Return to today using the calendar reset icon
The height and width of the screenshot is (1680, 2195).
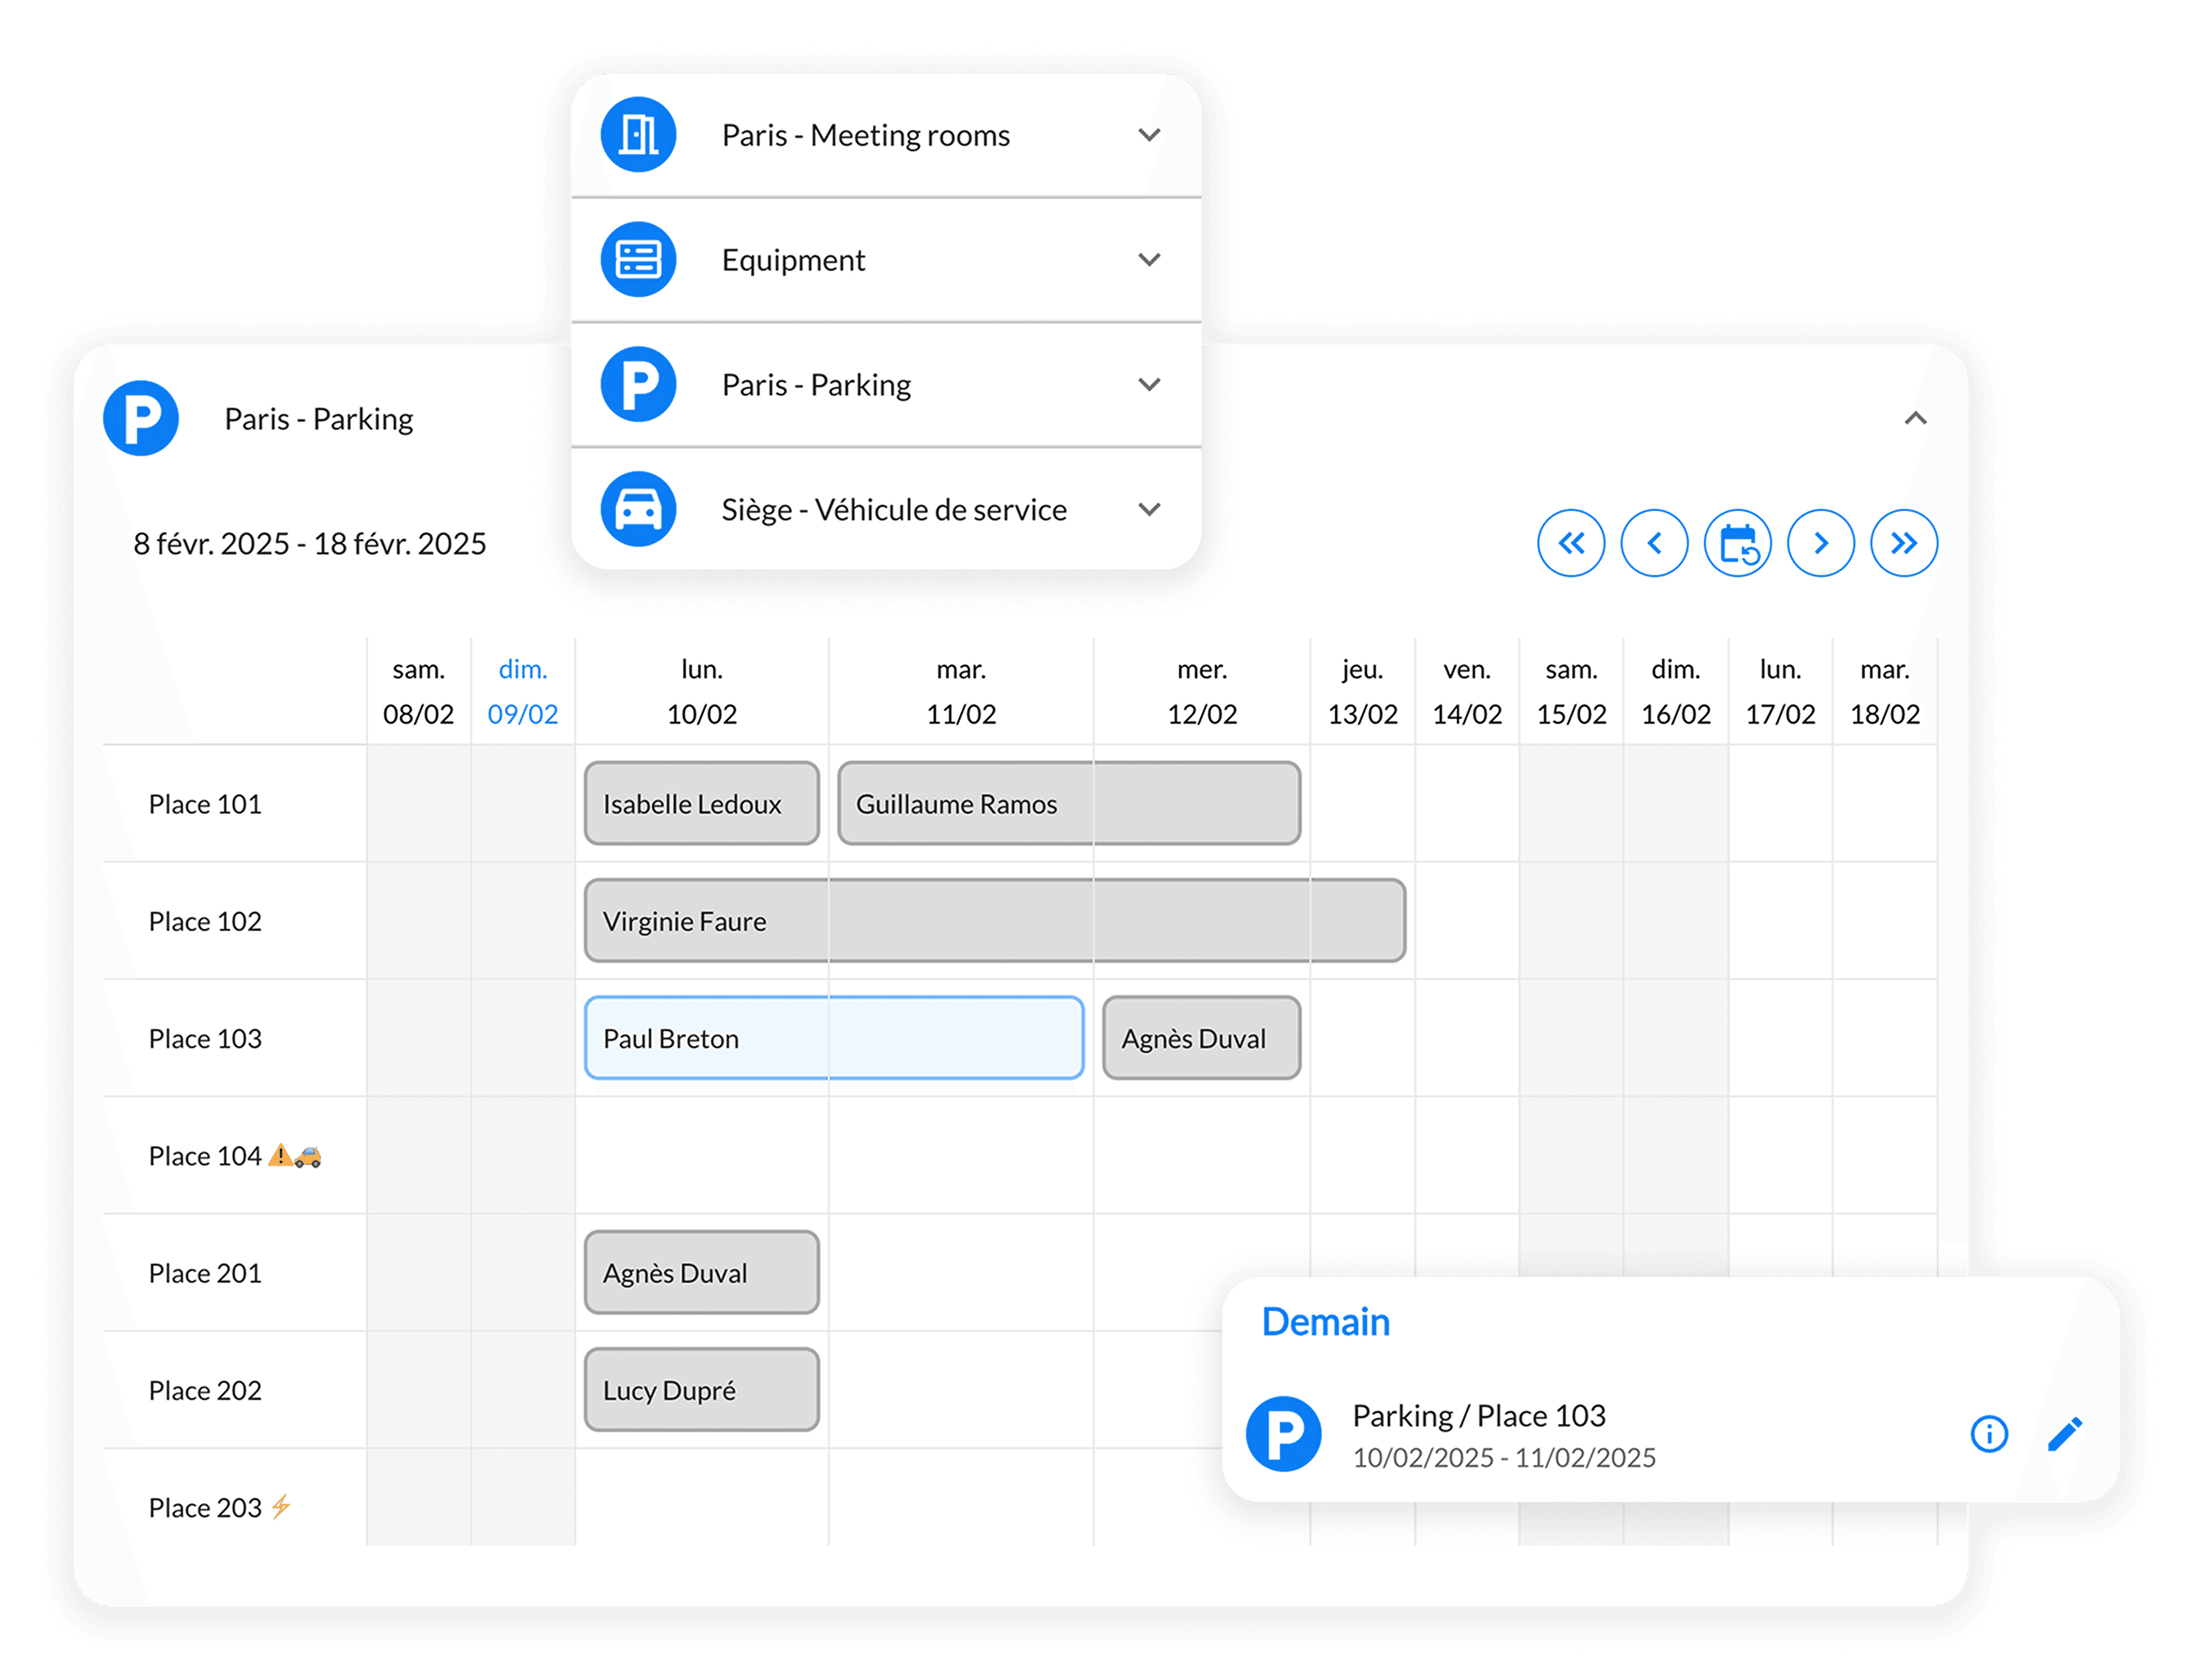(x=1738, y=543)
